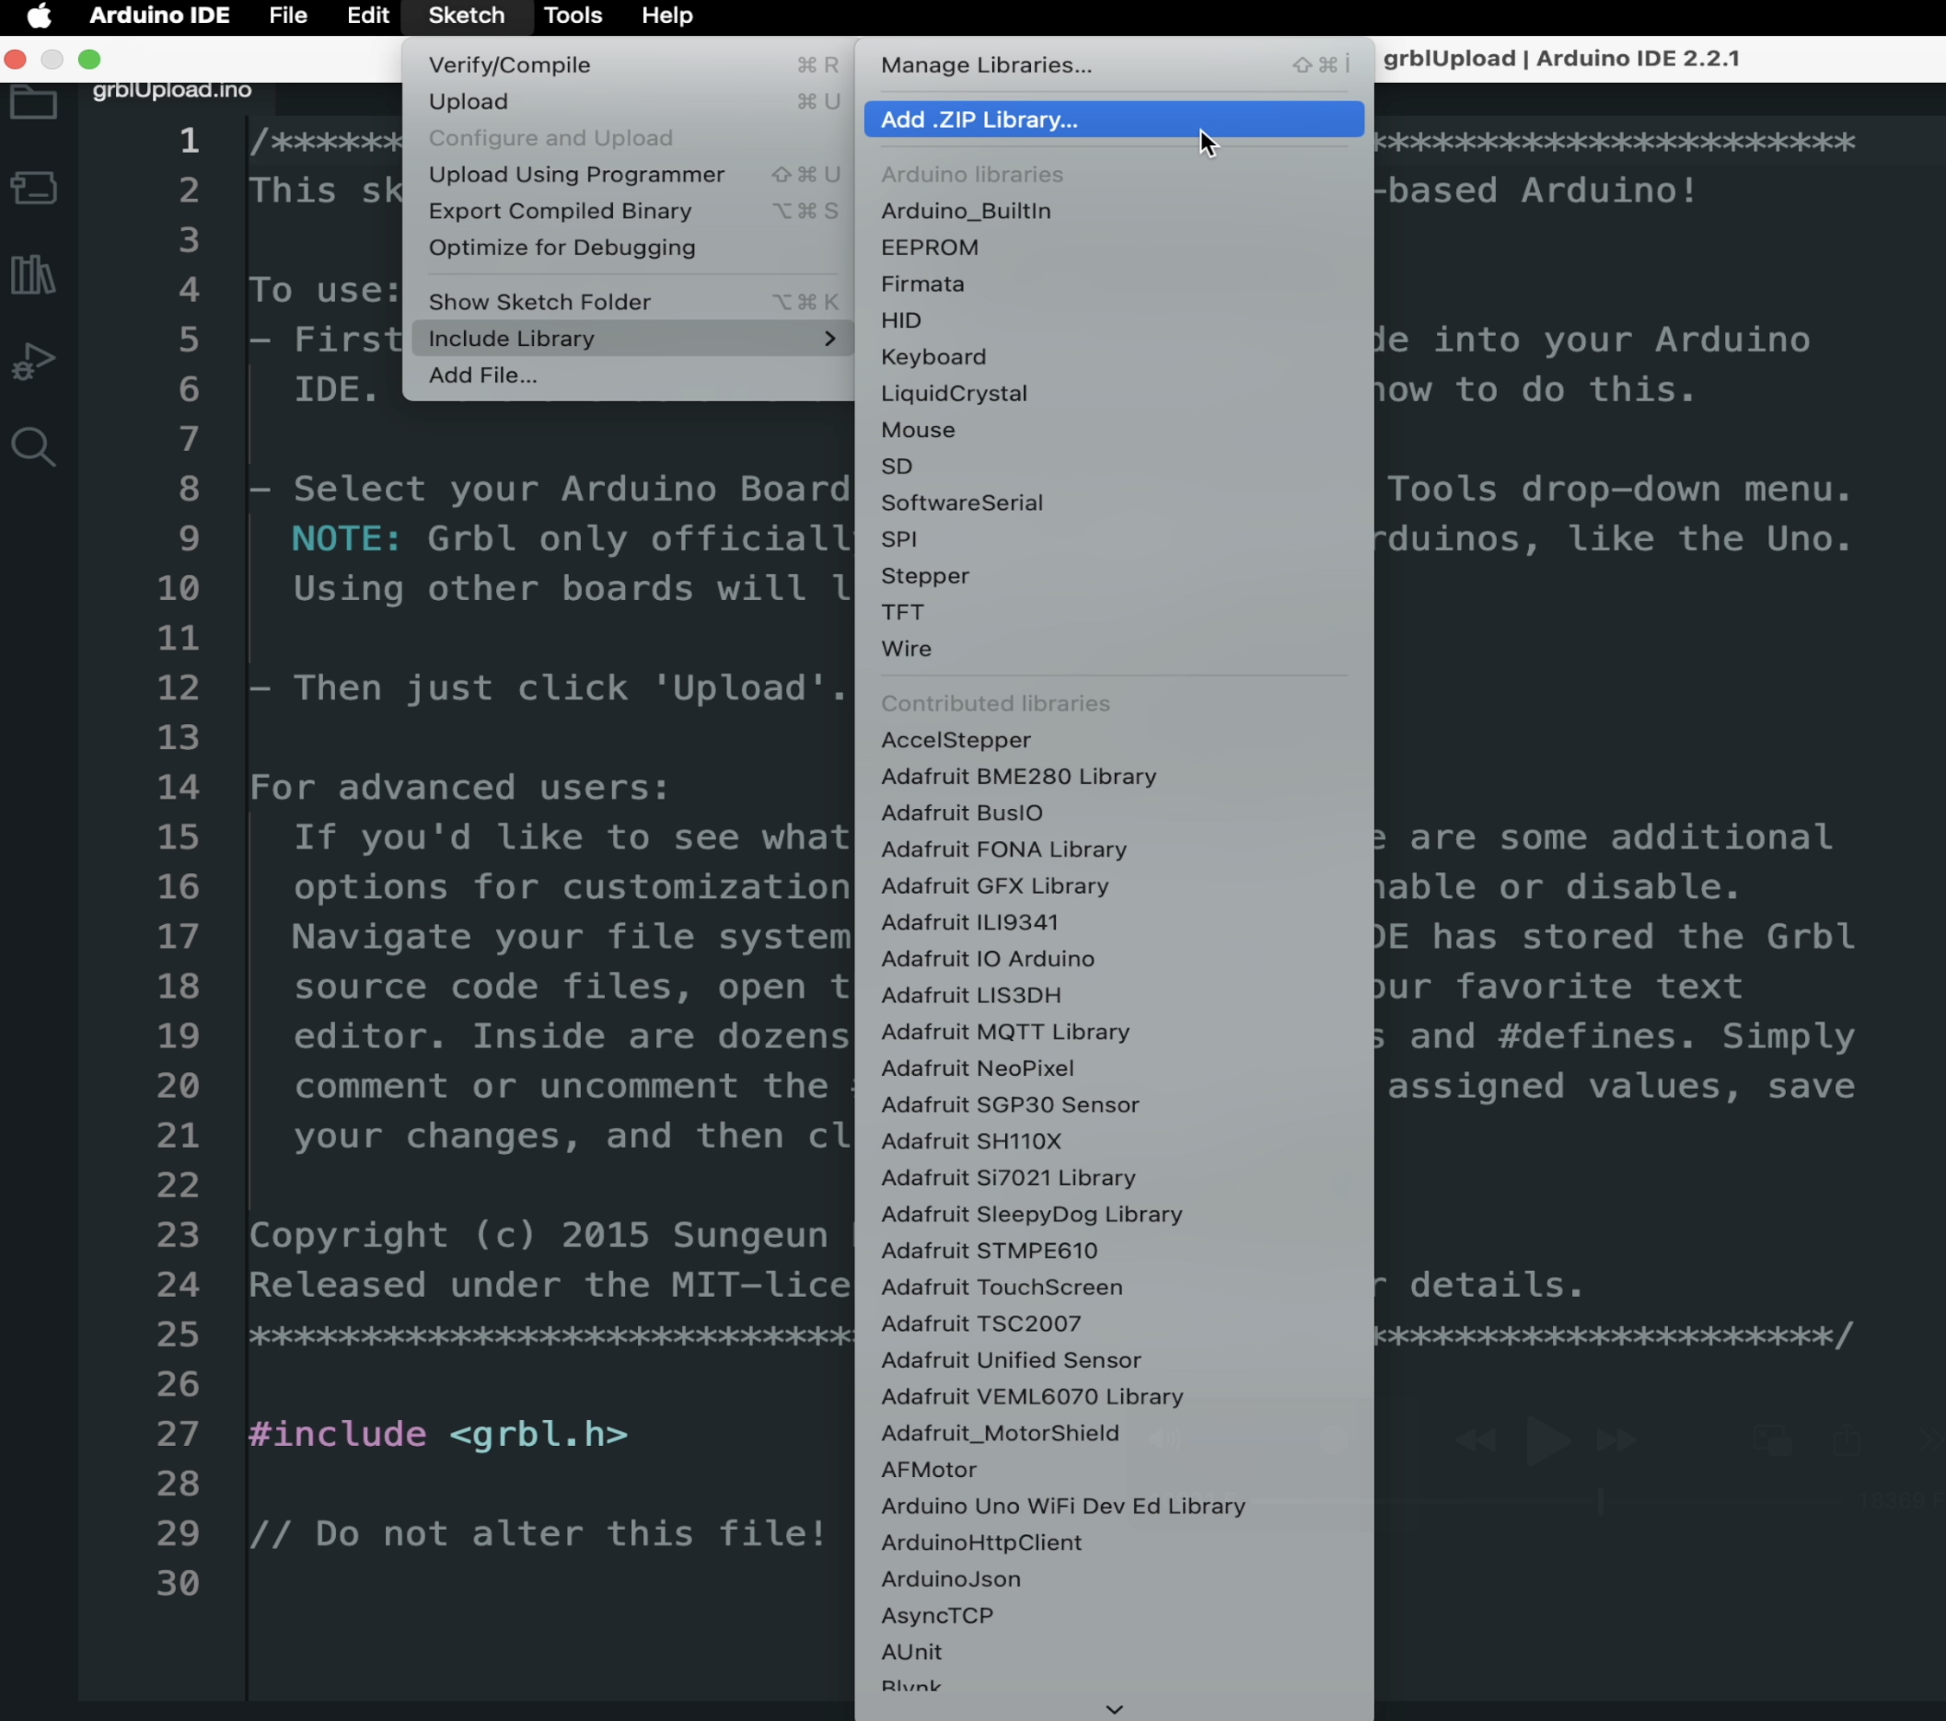
Task: Open the Sketchbook folder sidebar icon
Action: point(33,102)
